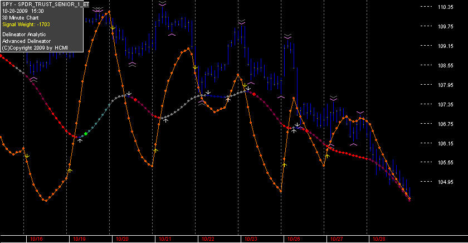Screen dimensions: 468x243
Task: Click the white up arrow near the green dot
Action: point(80,140)
